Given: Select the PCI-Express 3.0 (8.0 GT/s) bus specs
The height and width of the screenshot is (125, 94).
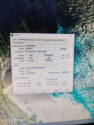Looking at the screenshot, I should click(x=48, y=51).
